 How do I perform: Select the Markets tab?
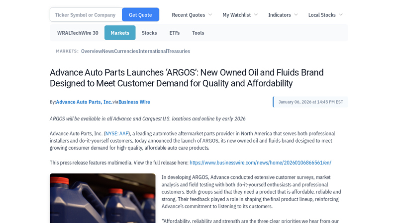click(x=120, y=33)
